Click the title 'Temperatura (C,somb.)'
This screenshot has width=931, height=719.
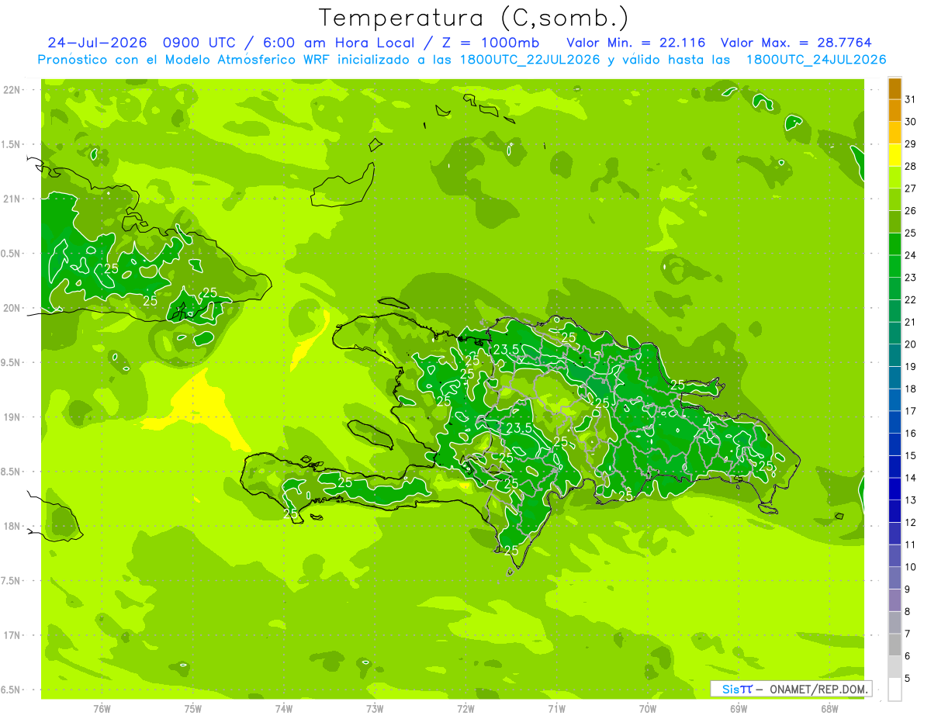click(x=473, y=19)
